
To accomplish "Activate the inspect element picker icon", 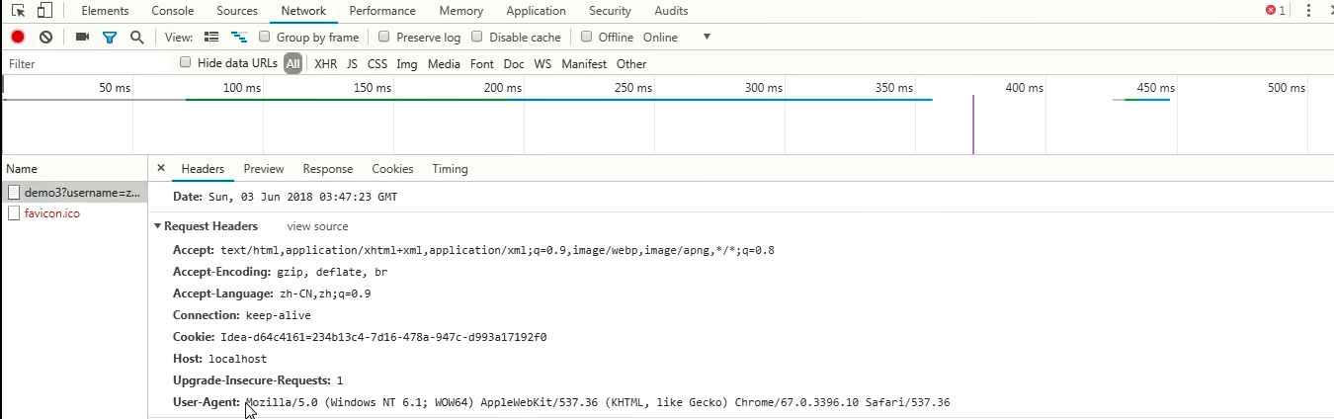I will coord(18,11).
